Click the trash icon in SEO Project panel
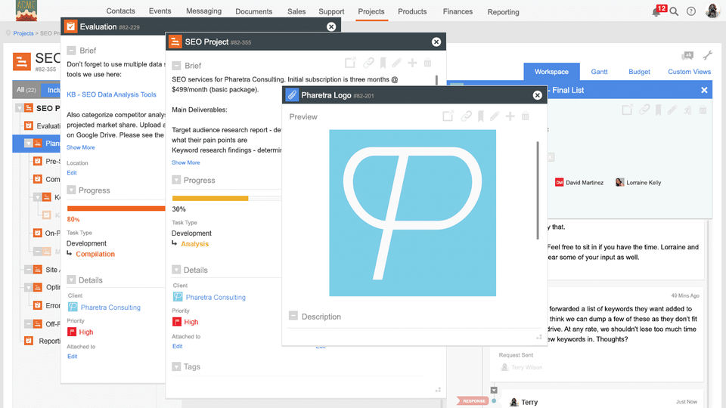The image size is (726, 408). [427, 63]
